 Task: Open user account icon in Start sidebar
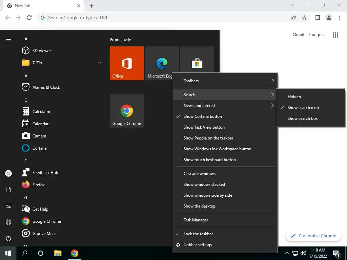[x=8, y=173]
